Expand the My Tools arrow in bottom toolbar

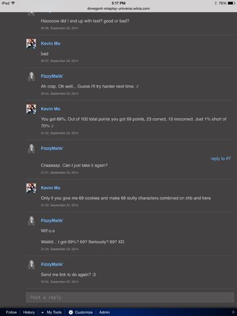coord(43,312)
